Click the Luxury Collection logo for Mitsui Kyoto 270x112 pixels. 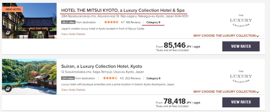241,20
